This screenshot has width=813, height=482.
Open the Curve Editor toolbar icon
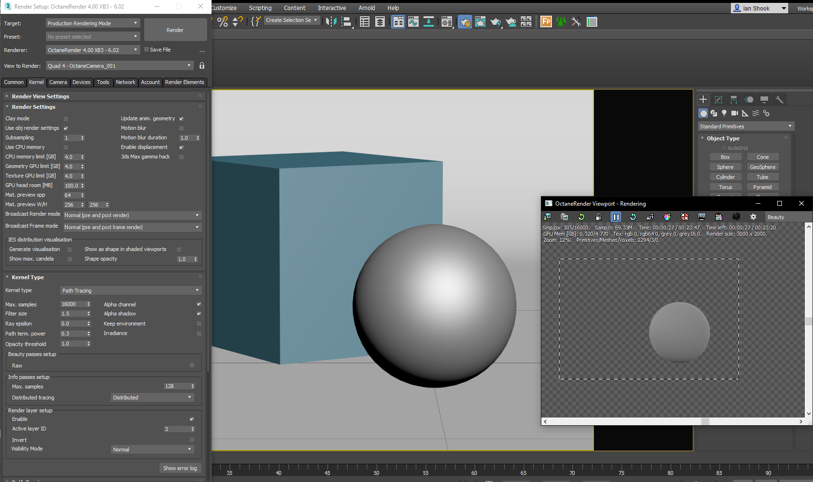413,22
